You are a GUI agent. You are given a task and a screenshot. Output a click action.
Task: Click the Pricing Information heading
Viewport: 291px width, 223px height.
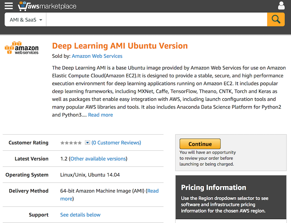pos(214,188)
